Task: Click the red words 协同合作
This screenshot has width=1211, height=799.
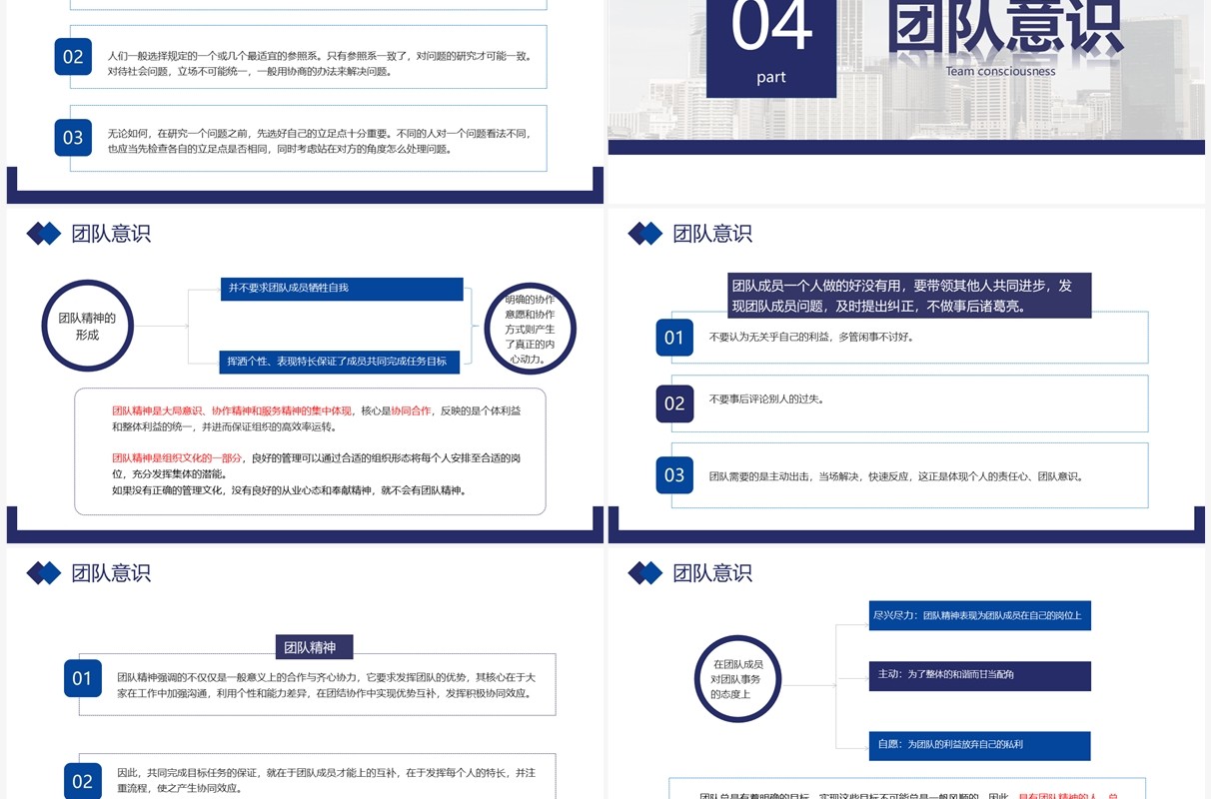Action: (x=411, y=410)
